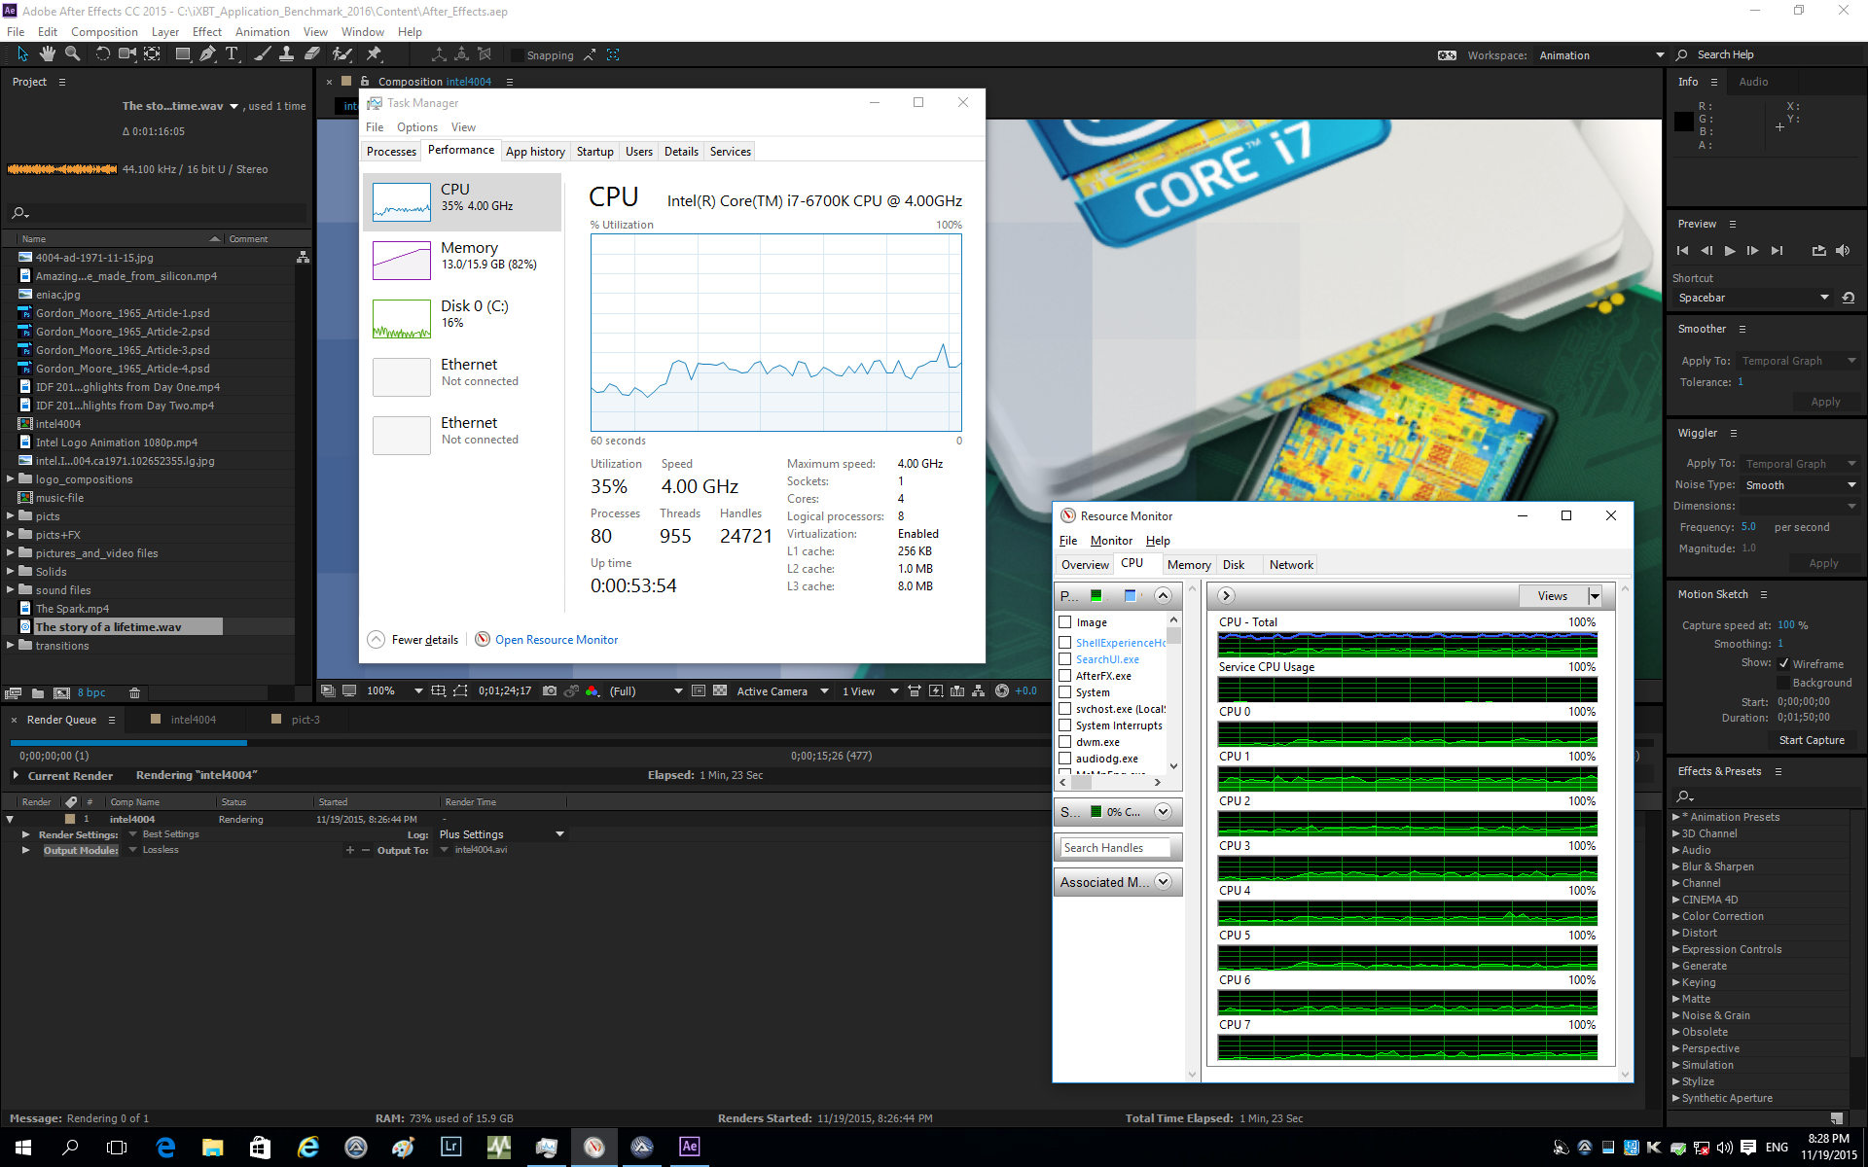The width and height of the screenshot is (1868, 1167).
Task: Open the Views dropdown in Resource Monitor
Action: click(x=1595, y=596)
